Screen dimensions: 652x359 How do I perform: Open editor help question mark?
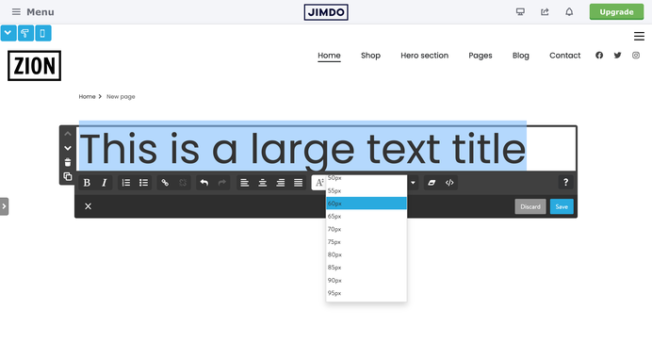[565, 182]
